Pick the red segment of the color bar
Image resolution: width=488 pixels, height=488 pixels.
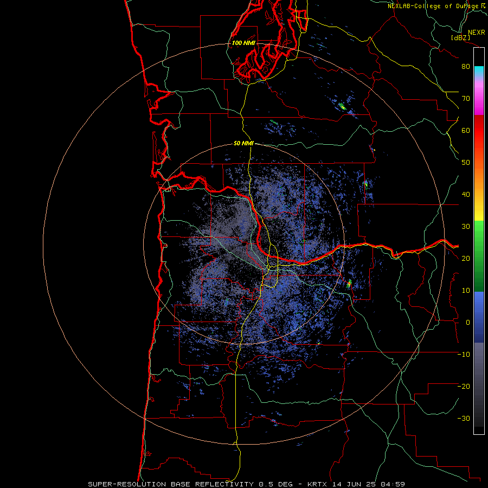[479, 131]
